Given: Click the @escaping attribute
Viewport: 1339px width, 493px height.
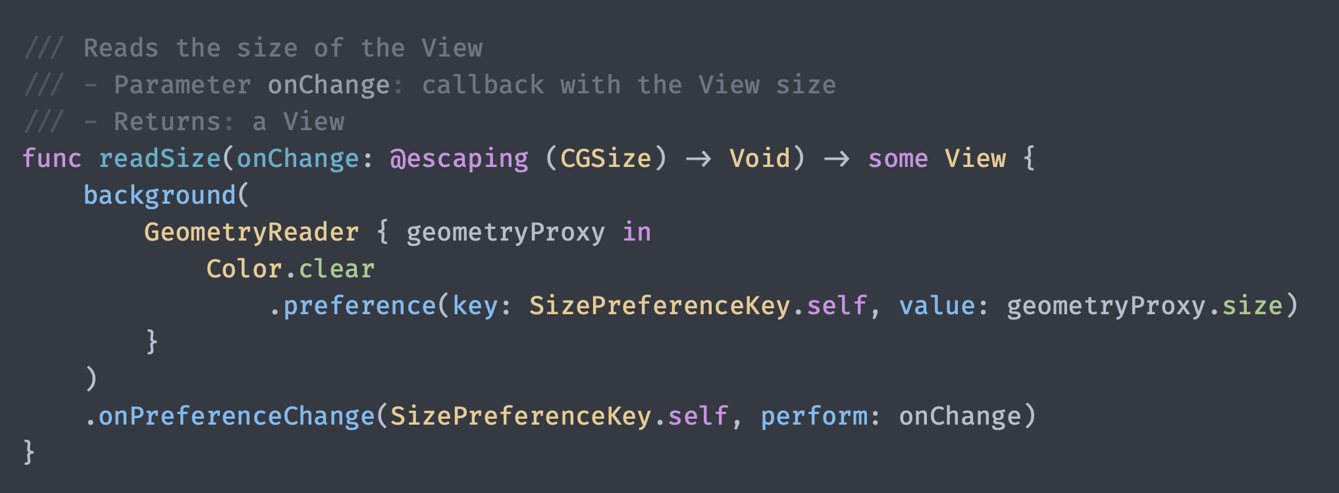Looking at the screenshot, I should (459, 158).
